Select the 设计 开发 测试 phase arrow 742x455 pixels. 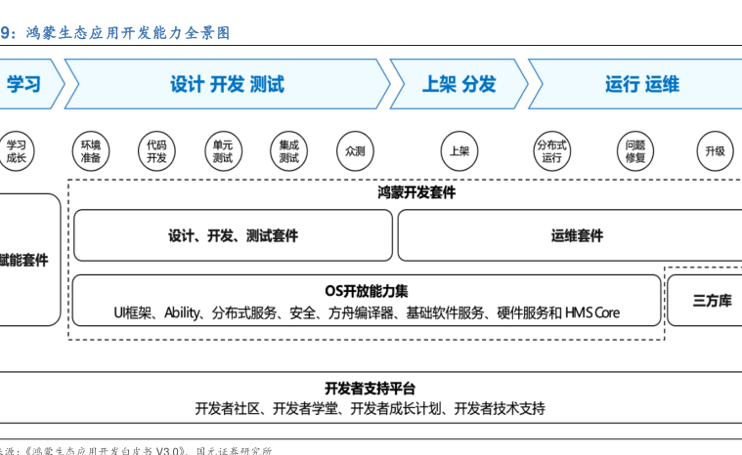[x=227, y=84]
